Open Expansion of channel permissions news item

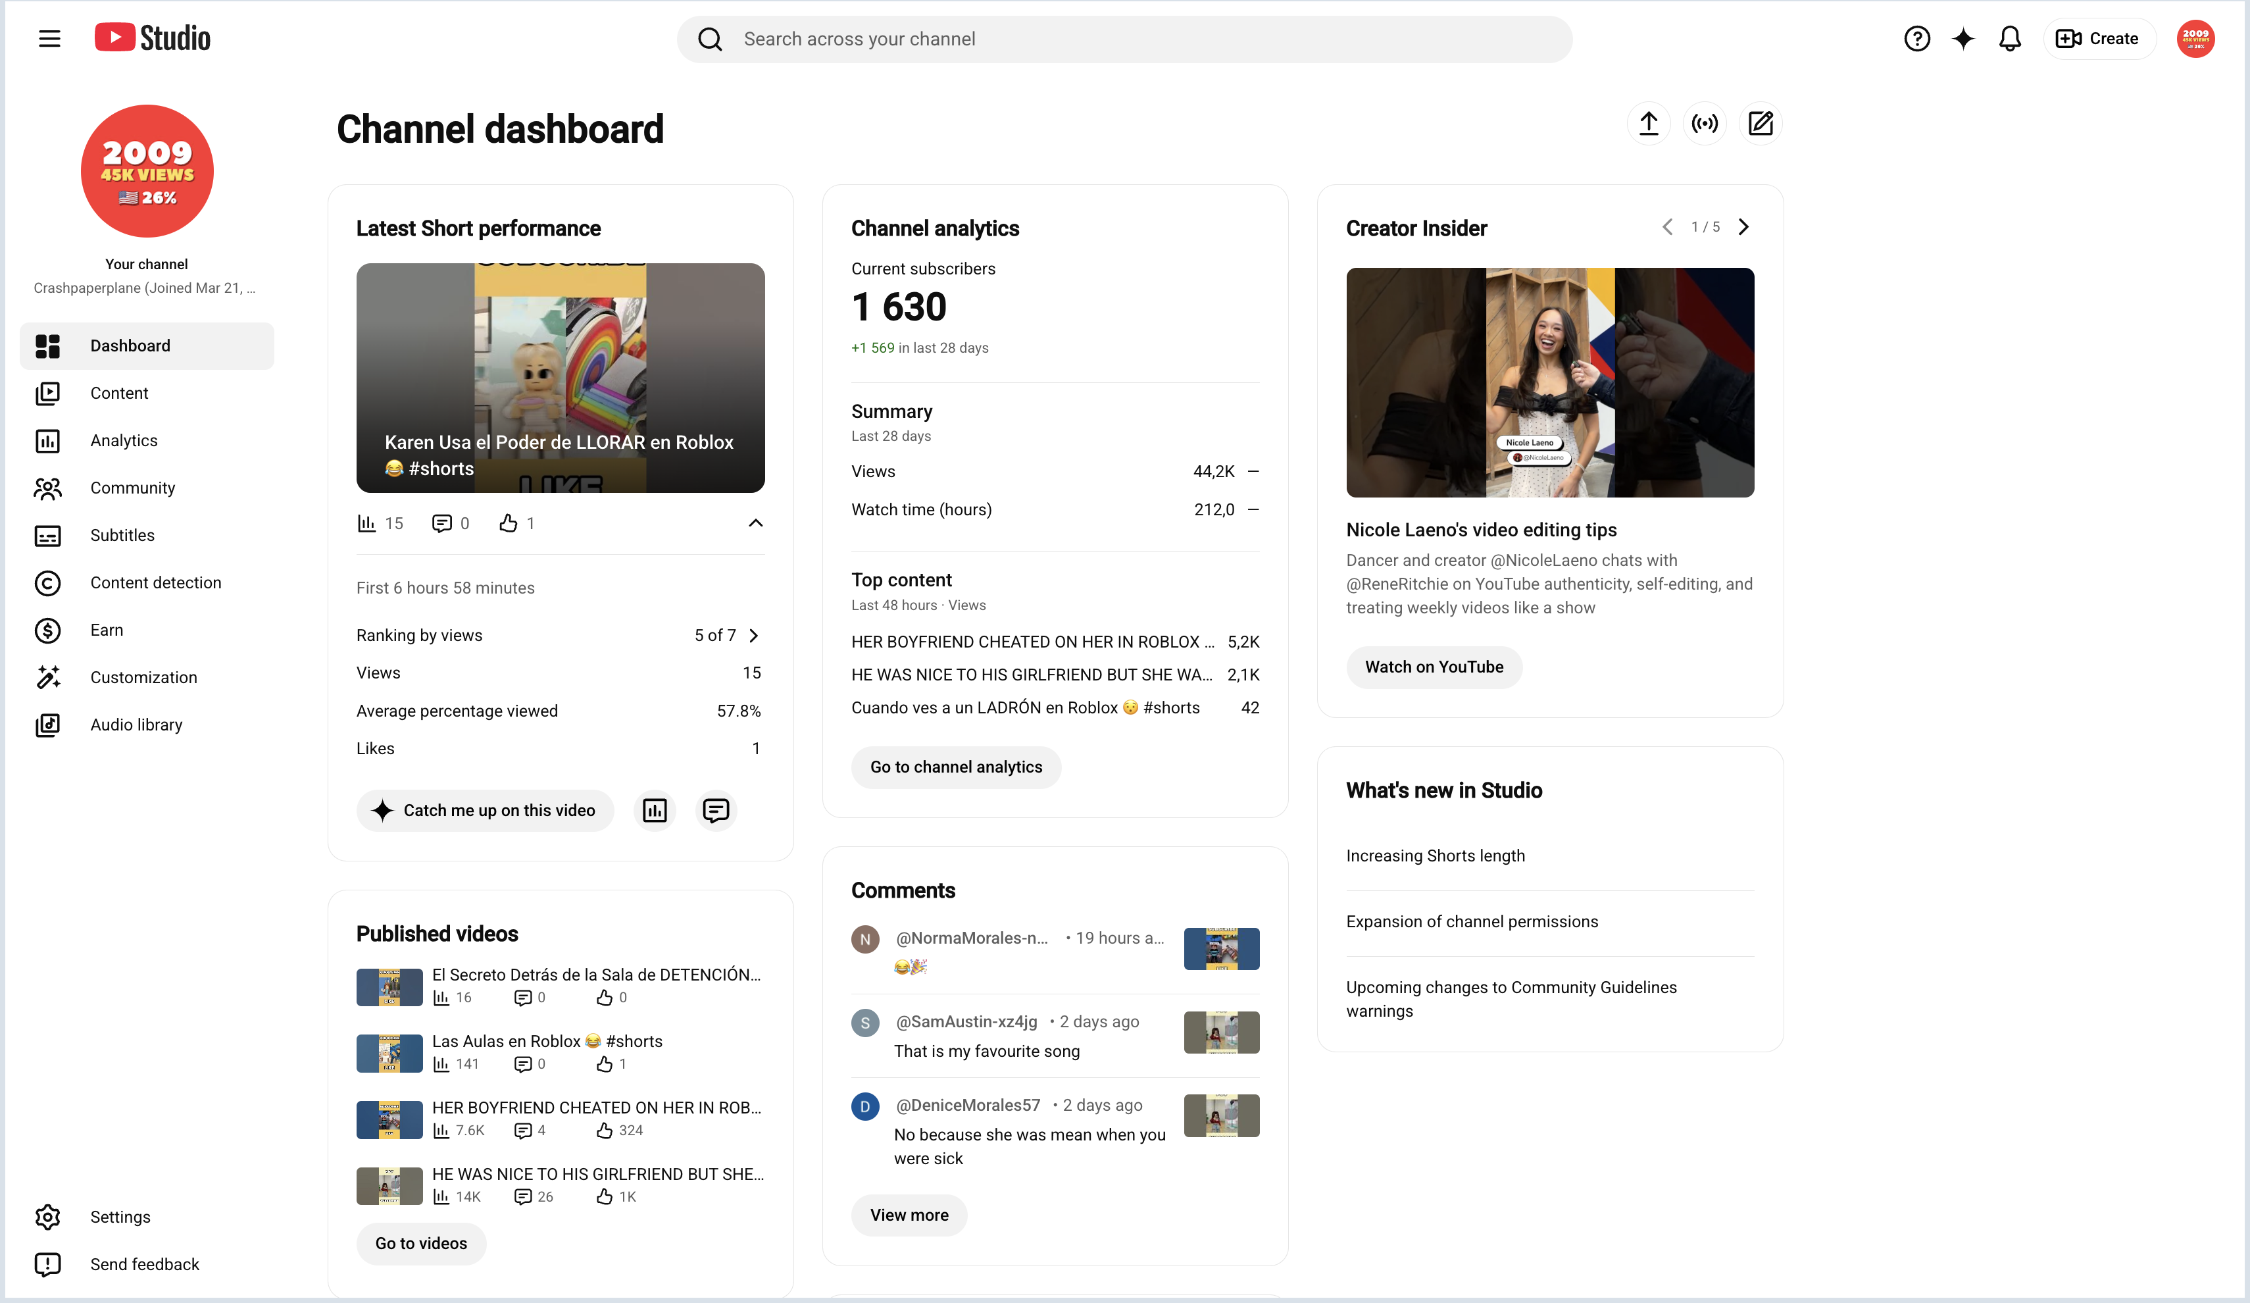pyautogui.click(x=1472, y=922)
